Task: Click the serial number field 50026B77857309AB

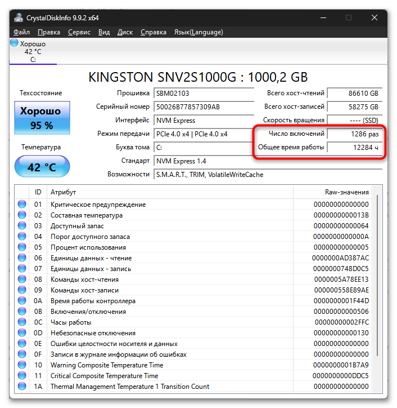Action: pyautogui.click(x=204, y=107)
